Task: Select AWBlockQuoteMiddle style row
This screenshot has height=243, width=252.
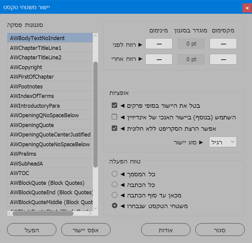Action: tap(50, 202)
